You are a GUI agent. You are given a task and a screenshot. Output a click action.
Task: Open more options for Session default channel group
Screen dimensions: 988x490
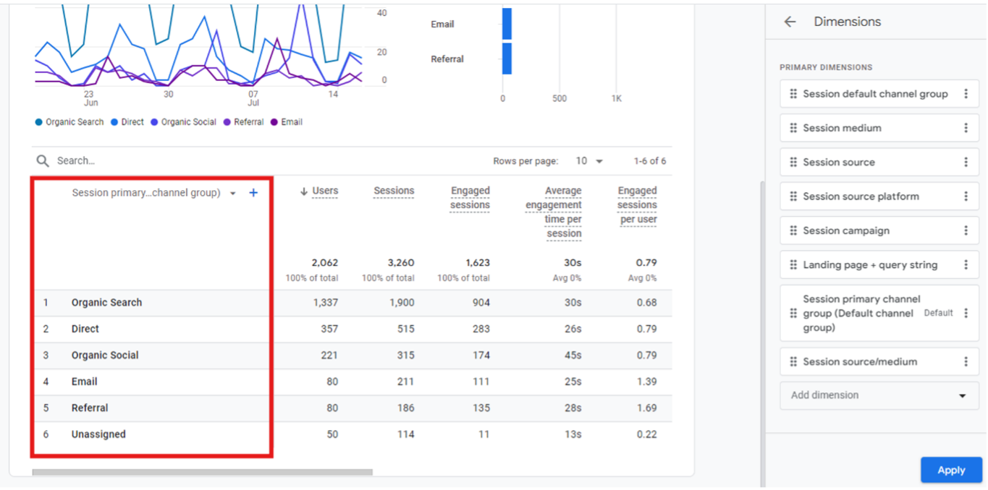click(x=966, y=94)
